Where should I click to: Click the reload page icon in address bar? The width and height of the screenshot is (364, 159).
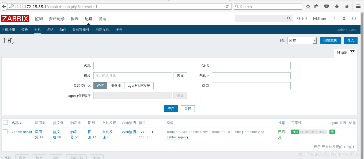pyautogui.click(x=227, y=6)
